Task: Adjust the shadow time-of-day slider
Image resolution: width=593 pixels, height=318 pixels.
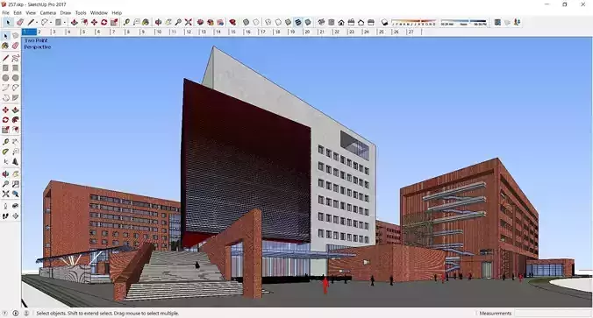Action: 464,23
